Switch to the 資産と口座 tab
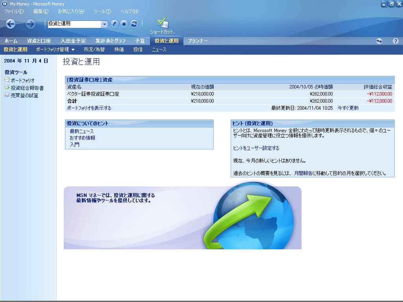 (x=39, y=41)
